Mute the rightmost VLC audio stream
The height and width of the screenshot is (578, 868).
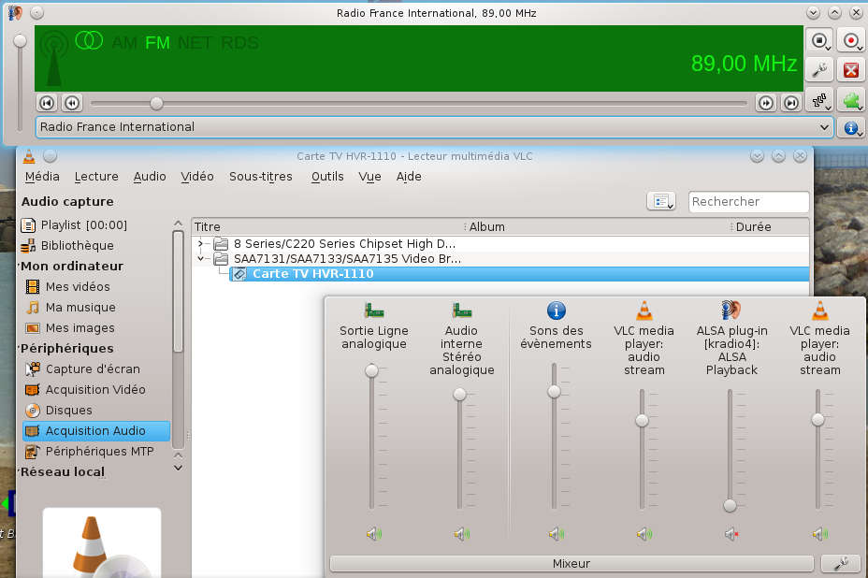pos(819,534)
